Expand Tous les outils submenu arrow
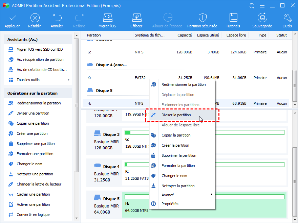The height and width of the screenshot is (223, 298). pos(68,80)
